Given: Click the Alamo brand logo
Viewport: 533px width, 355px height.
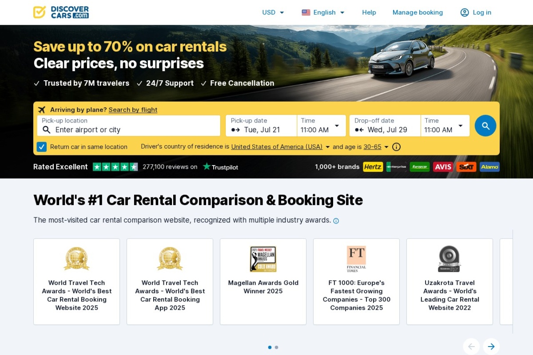Looking at the screenshot, I should tap(489, 167).
